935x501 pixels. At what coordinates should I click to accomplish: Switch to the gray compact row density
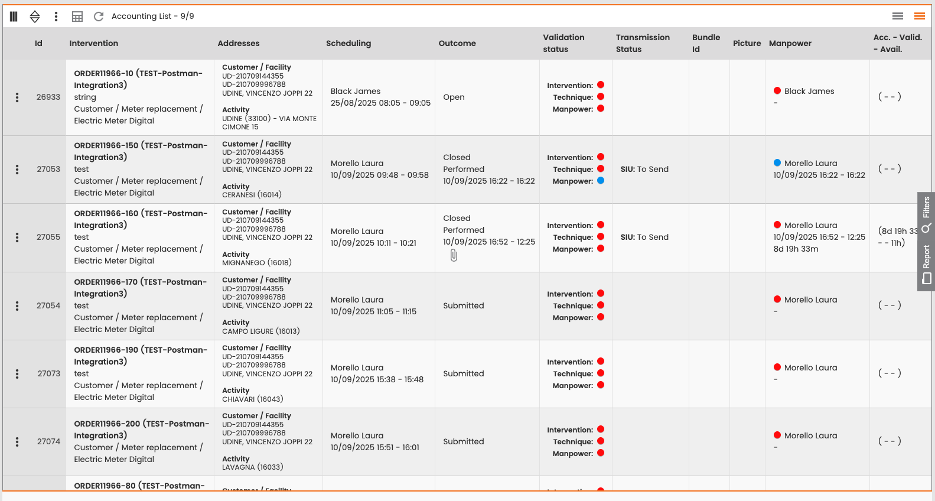[898, 16]
